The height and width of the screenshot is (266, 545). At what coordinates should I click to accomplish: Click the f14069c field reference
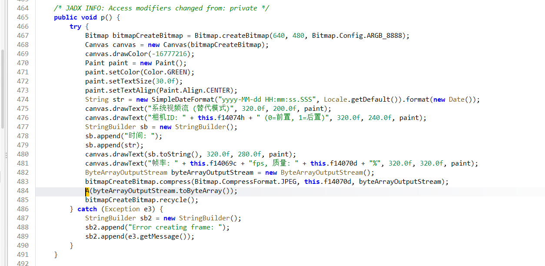(x=222, y=163)
